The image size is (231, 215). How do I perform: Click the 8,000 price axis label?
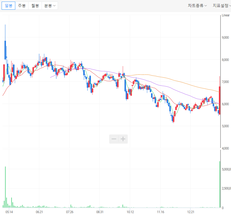tap(225, 60)
